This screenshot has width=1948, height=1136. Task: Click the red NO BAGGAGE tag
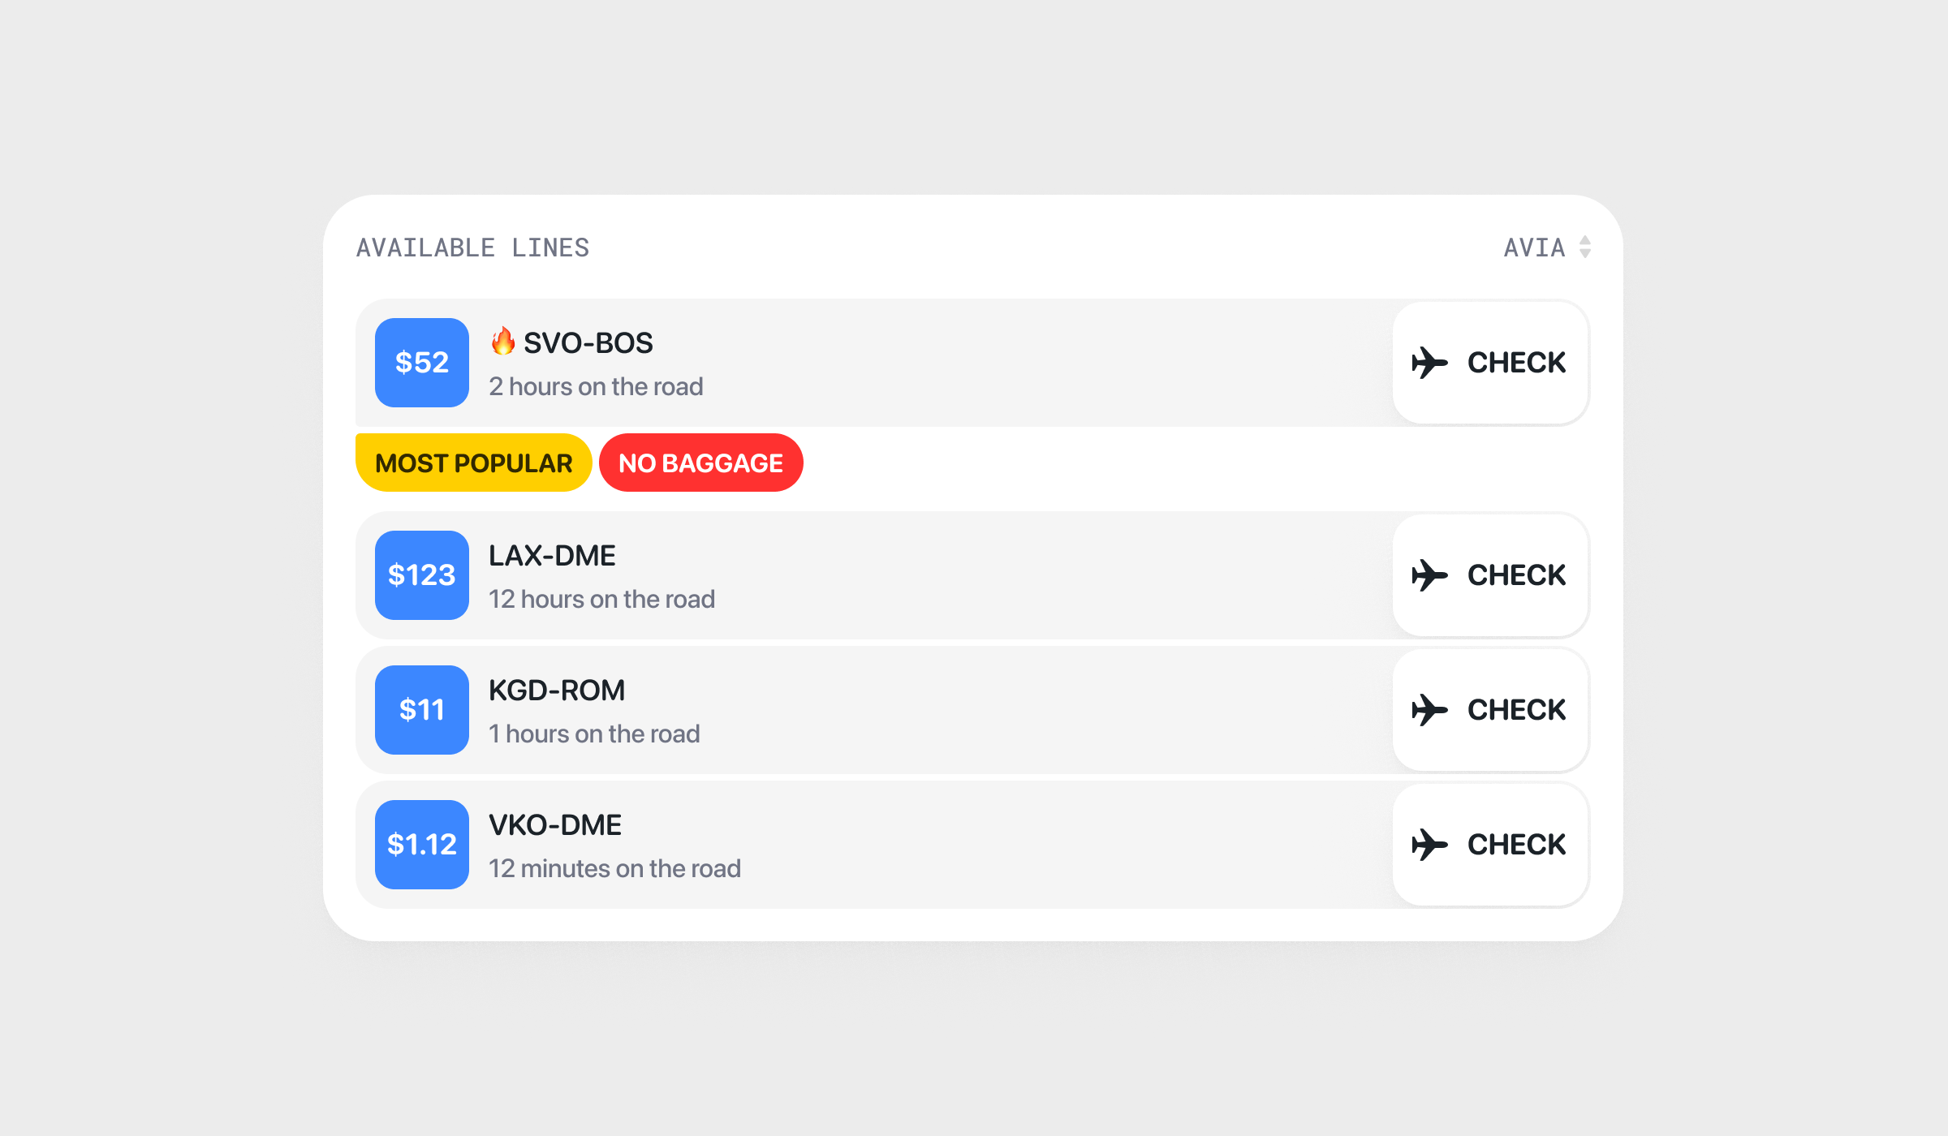coord(700,463)
